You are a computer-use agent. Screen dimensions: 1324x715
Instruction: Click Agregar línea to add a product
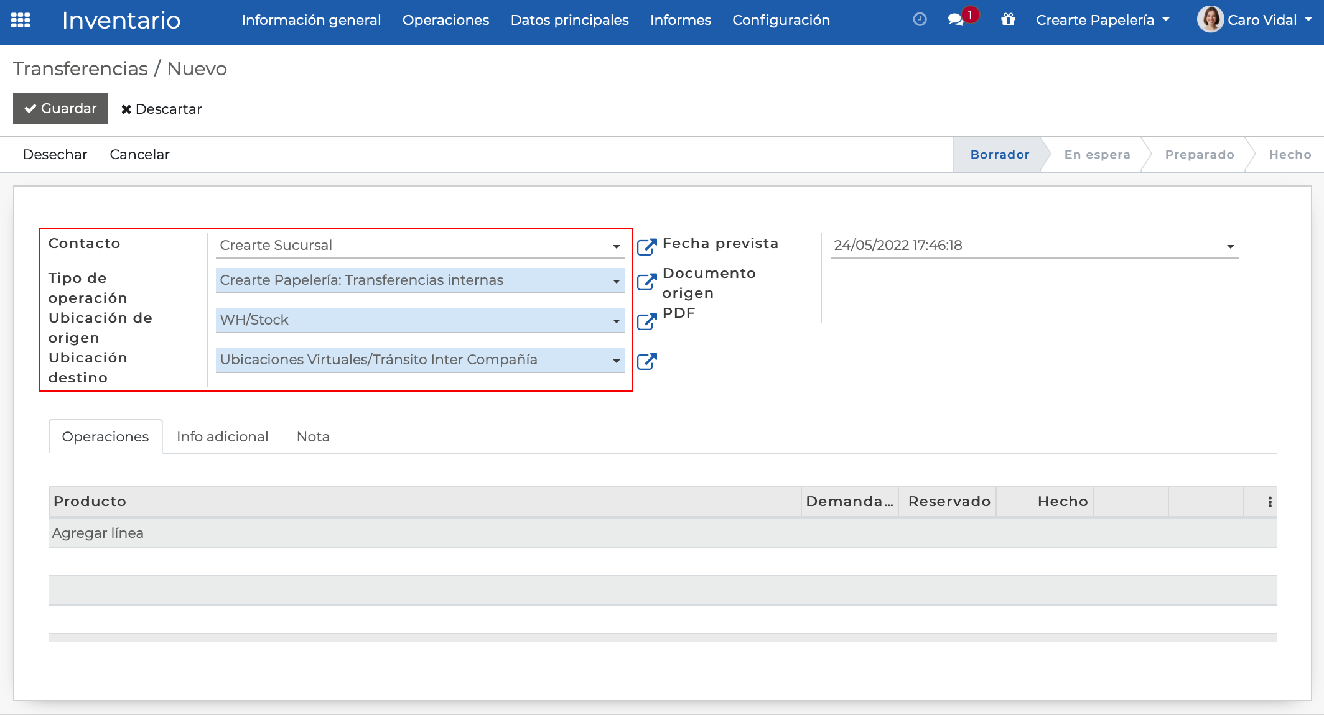click(x=97, y=533)
